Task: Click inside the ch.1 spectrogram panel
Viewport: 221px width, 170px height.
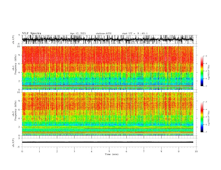Action: click(x=107, y=68)
